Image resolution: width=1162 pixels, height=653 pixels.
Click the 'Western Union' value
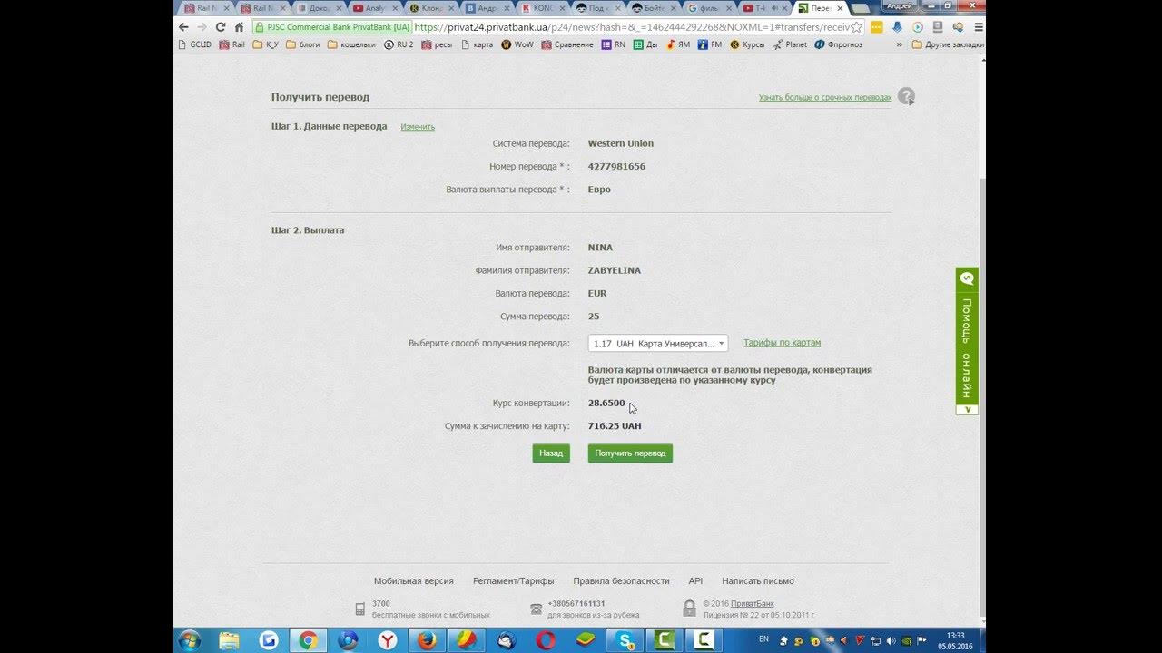click(621, 143)
